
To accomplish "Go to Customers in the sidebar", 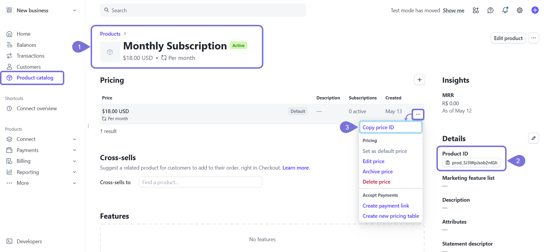I will [x=29, y=67].
